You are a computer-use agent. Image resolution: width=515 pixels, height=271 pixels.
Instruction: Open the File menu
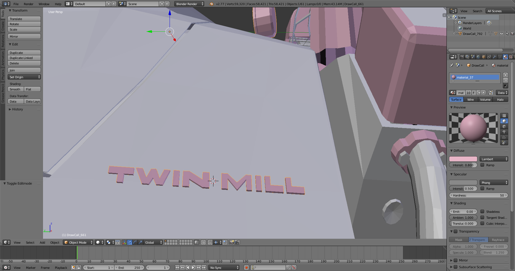pos(16,4)
